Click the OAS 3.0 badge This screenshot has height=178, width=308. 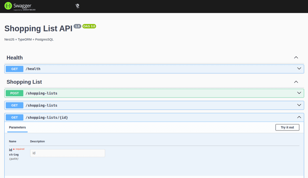coord(89,26)
